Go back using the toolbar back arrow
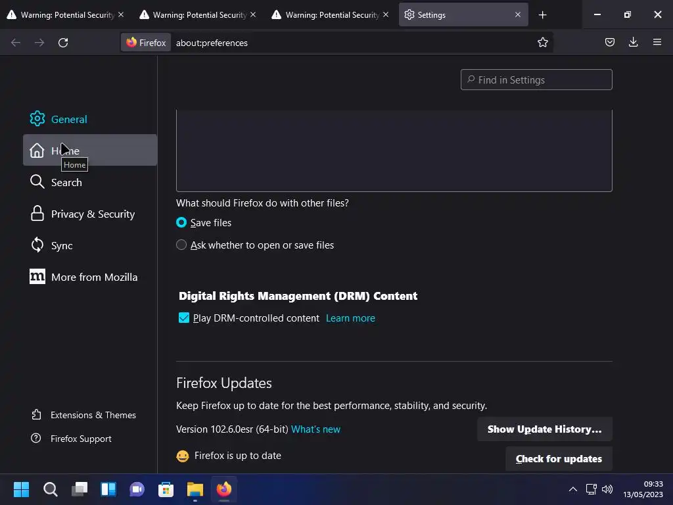The height and width of the screenshot is (505, 673). (16, 43)
